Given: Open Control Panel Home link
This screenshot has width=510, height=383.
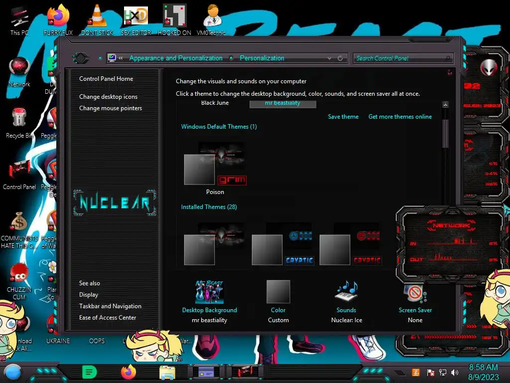Looking at the screenshot, I should coord(106,78).
